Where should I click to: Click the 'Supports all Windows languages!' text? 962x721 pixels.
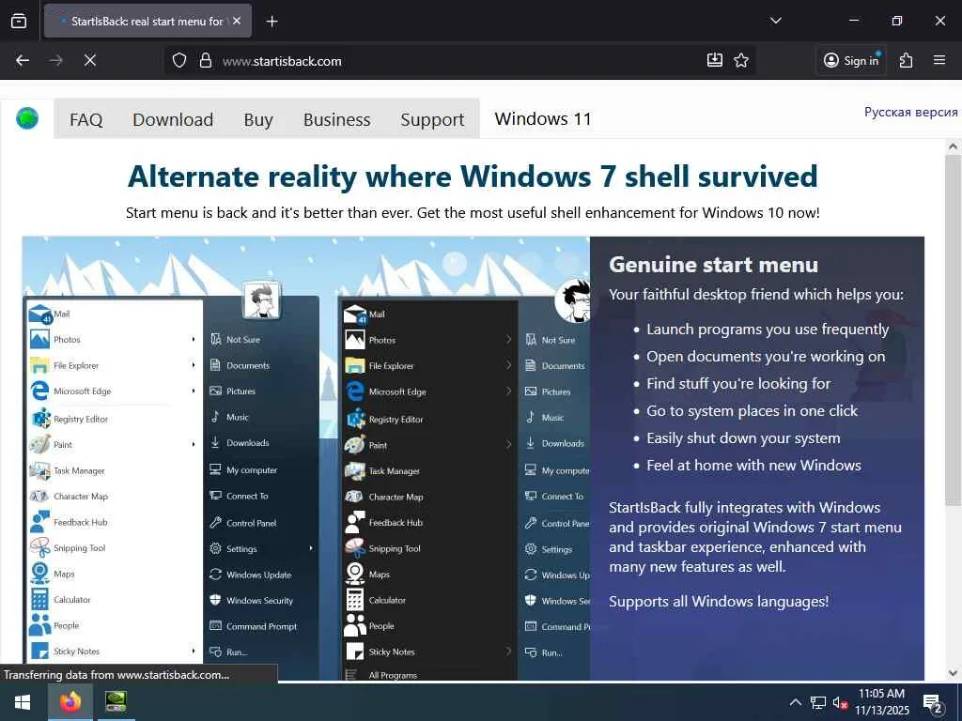click(x=719, y=602)
